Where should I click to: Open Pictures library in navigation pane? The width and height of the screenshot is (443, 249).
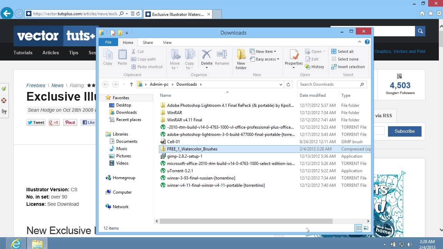pos(120,156)
